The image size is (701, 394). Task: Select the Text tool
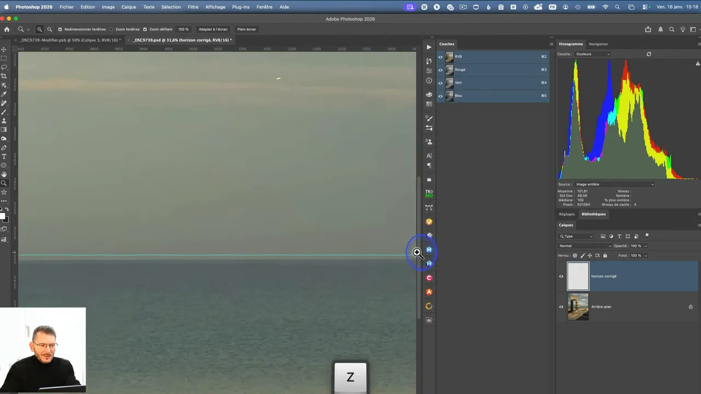click(x=4, y=157)
